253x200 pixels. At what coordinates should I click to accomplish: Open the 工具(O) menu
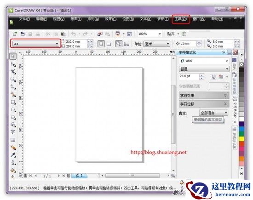point(181,19)
